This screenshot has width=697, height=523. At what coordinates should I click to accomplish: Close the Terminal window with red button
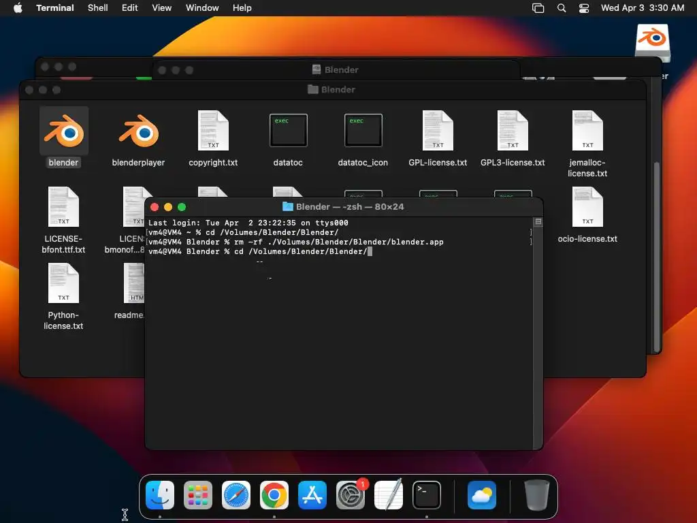[155, 207]
